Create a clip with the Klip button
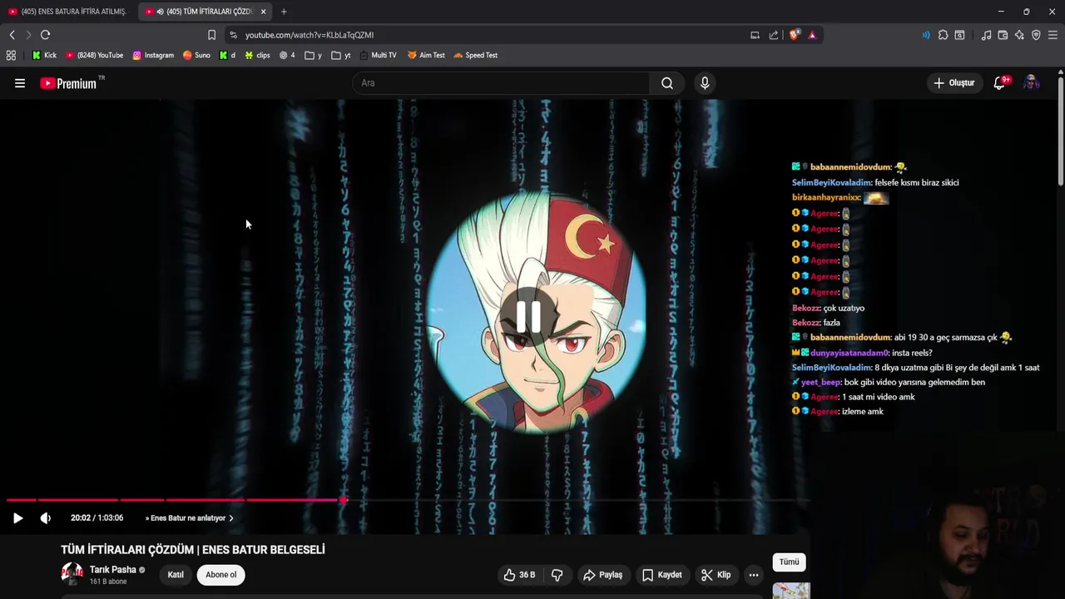 716,575
